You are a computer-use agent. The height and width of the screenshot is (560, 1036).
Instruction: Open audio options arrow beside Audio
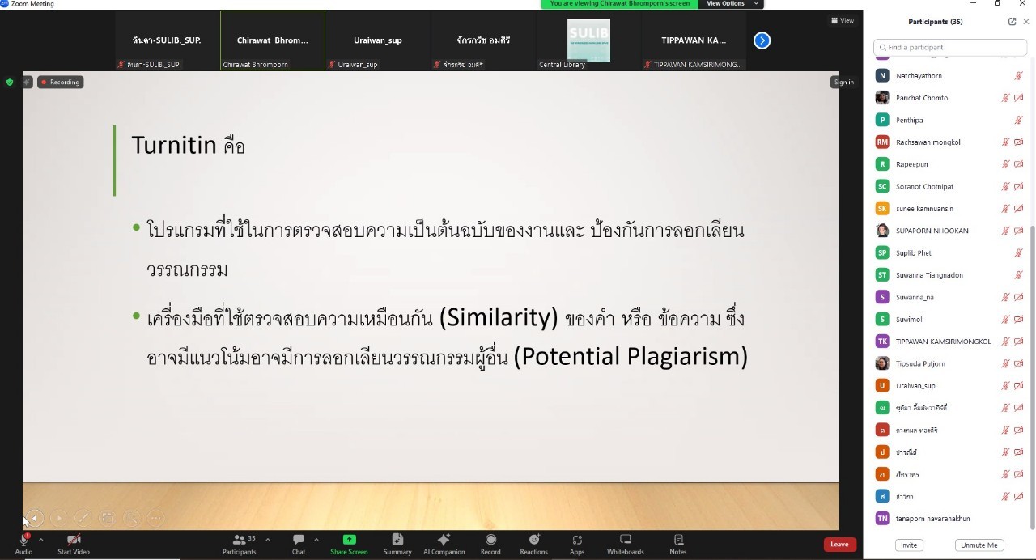[40, 539]
